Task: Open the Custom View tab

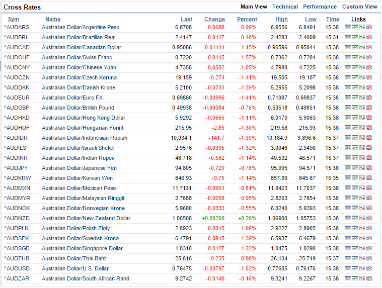Action: pyautogui.click(x=359, y=7)
